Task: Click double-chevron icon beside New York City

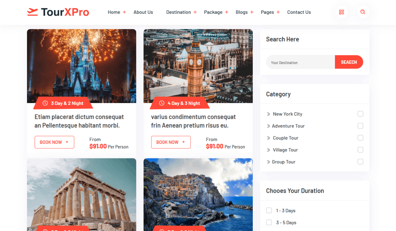Action: (268, 114)
